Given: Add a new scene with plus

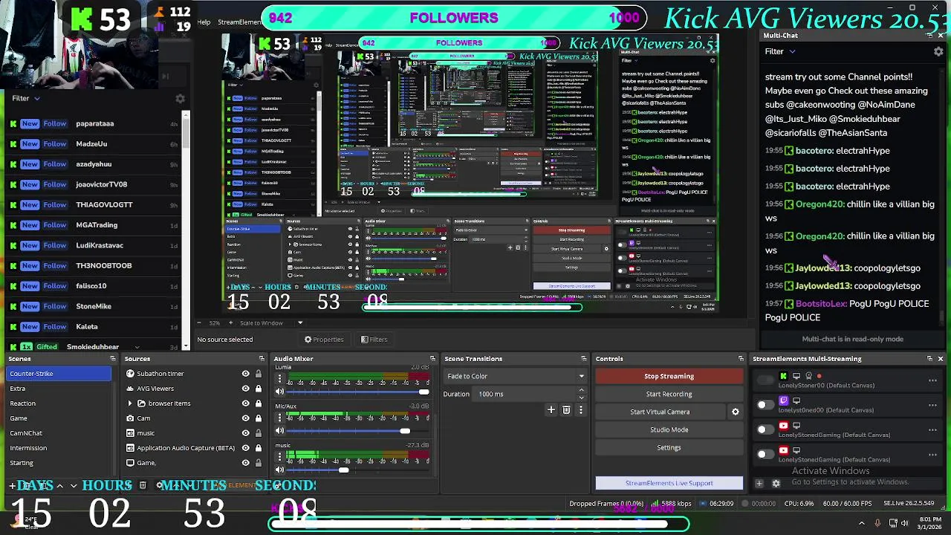Looking at the screenshot, I should 13,485.
